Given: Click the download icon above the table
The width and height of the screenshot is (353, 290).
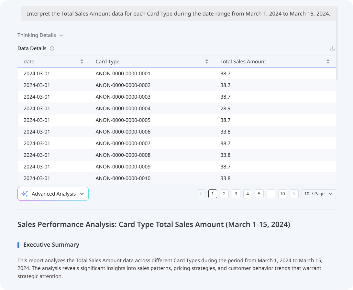Looking at the screenshot, I should point(332,48).
